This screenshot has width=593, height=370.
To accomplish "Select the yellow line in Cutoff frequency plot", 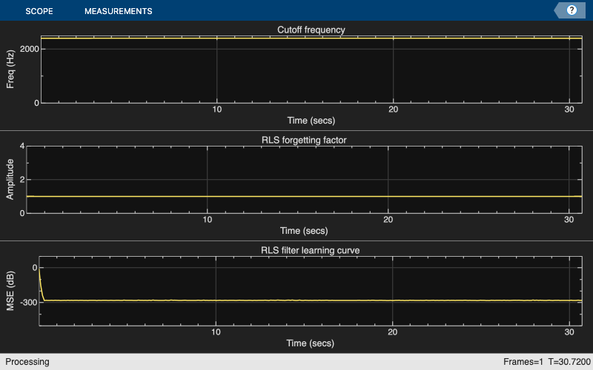I will tap(311, 38).
